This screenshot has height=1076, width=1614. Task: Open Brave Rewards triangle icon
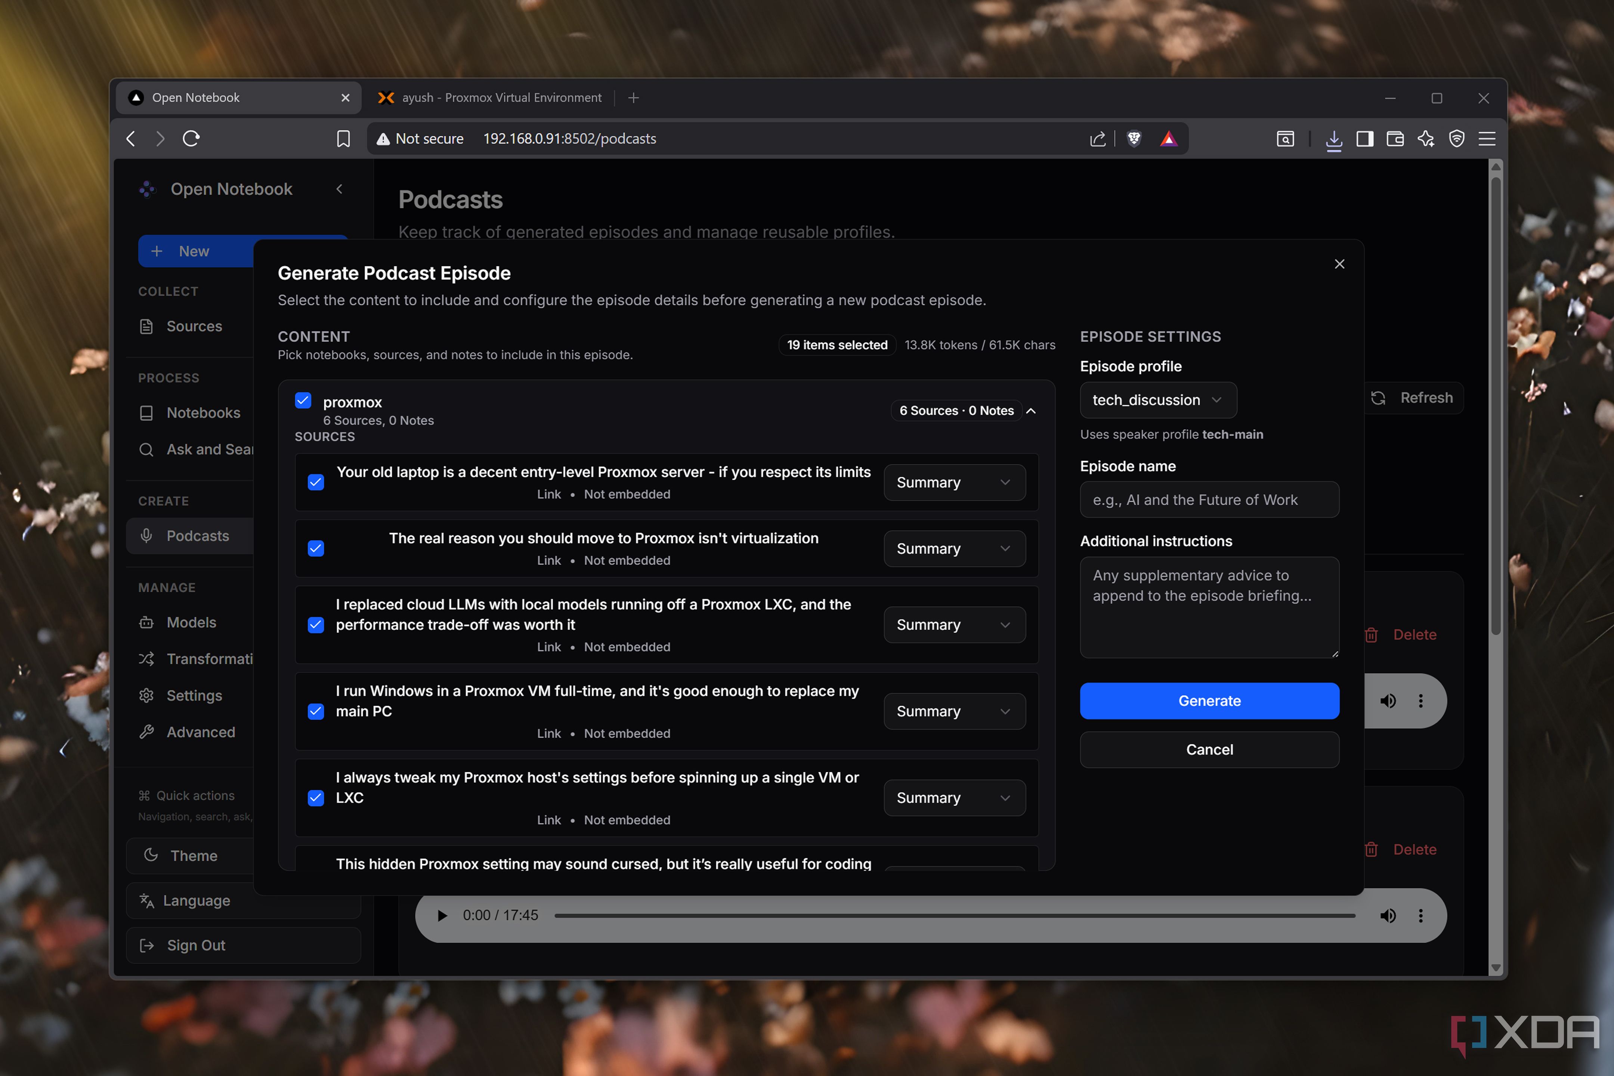1169,139
